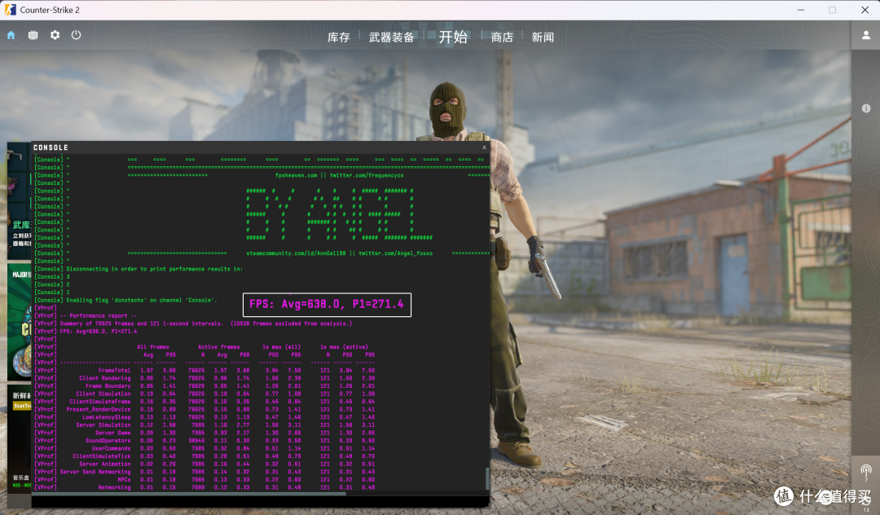The image size is (880, 515).
Task: Click the broadcast antenna icon in sidebar
Action: coord(866,470)
